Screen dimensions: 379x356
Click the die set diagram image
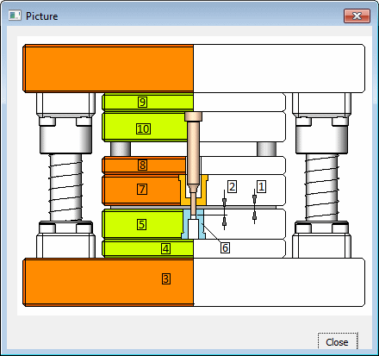[194, 175]
